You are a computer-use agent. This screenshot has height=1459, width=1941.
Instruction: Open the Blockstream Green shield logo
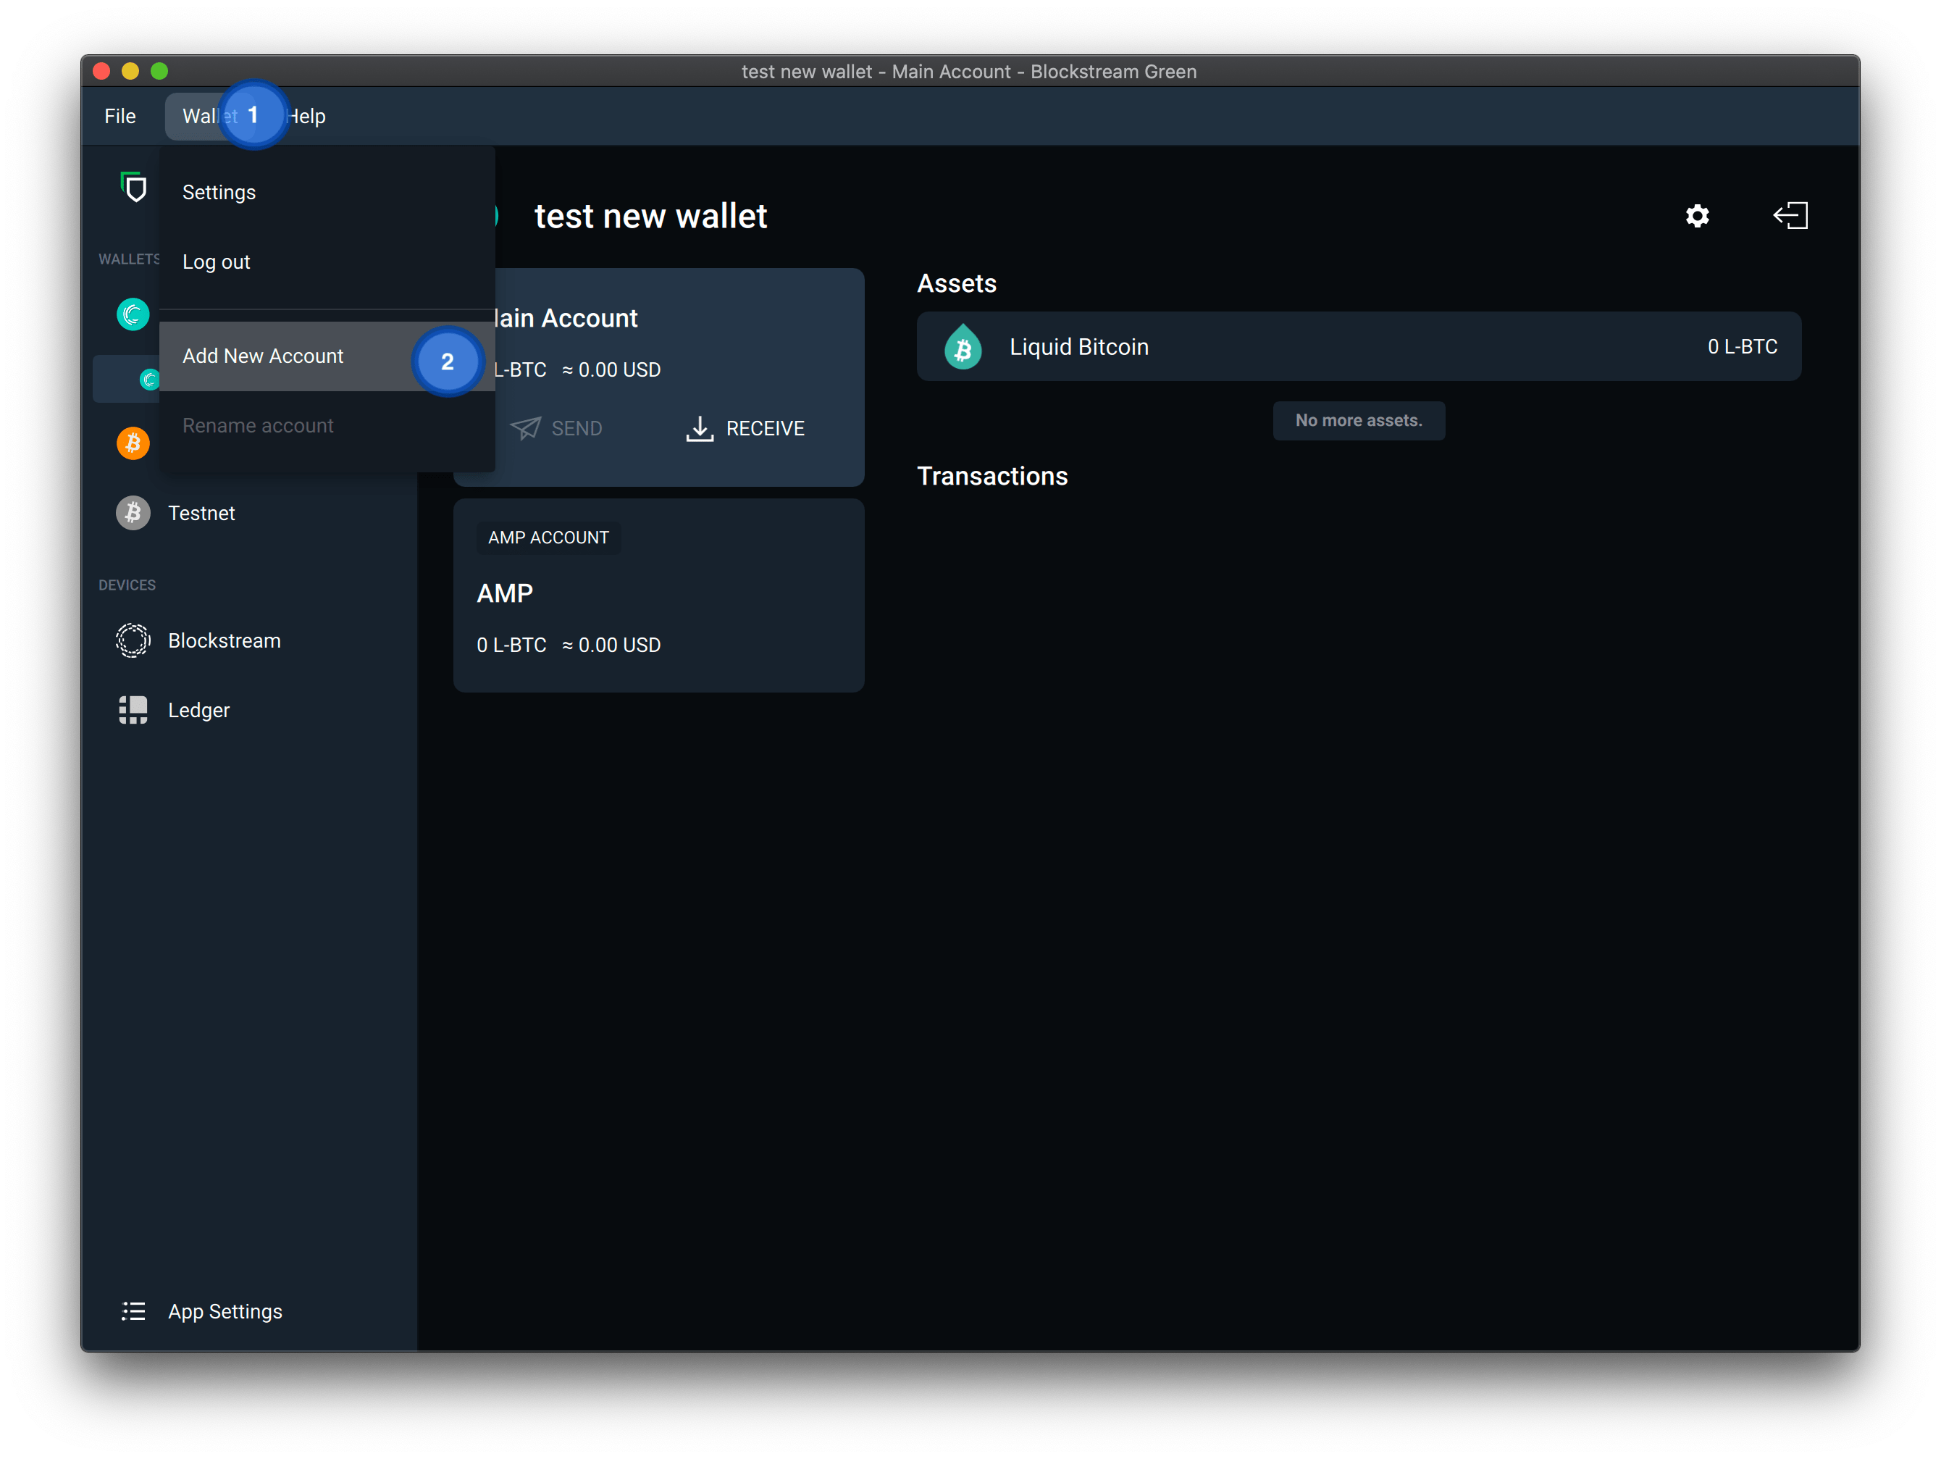pos(133,187)
